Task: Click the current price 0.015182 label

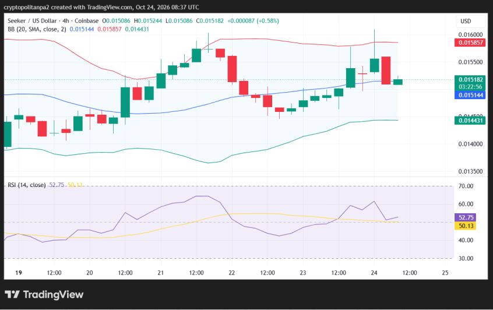Action: tap(470, 80)
